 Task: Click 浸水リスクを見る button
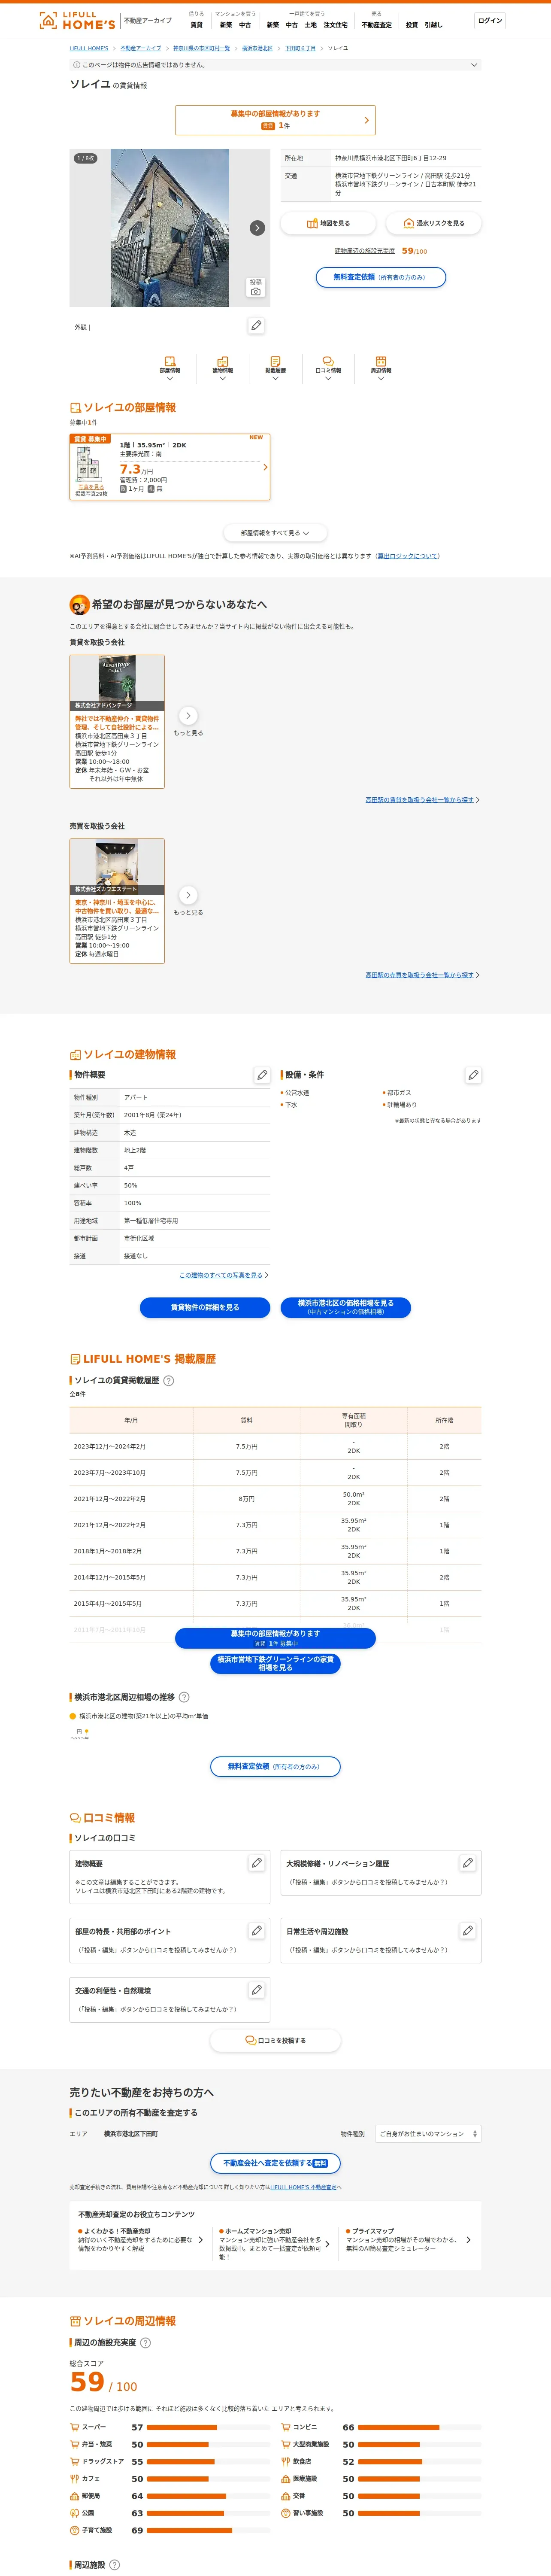tap(434, 223)
